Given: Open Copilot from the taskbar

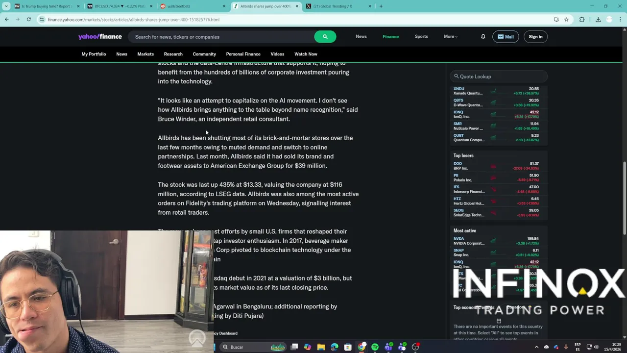Looking at the screenshot, I should [308, 347].
